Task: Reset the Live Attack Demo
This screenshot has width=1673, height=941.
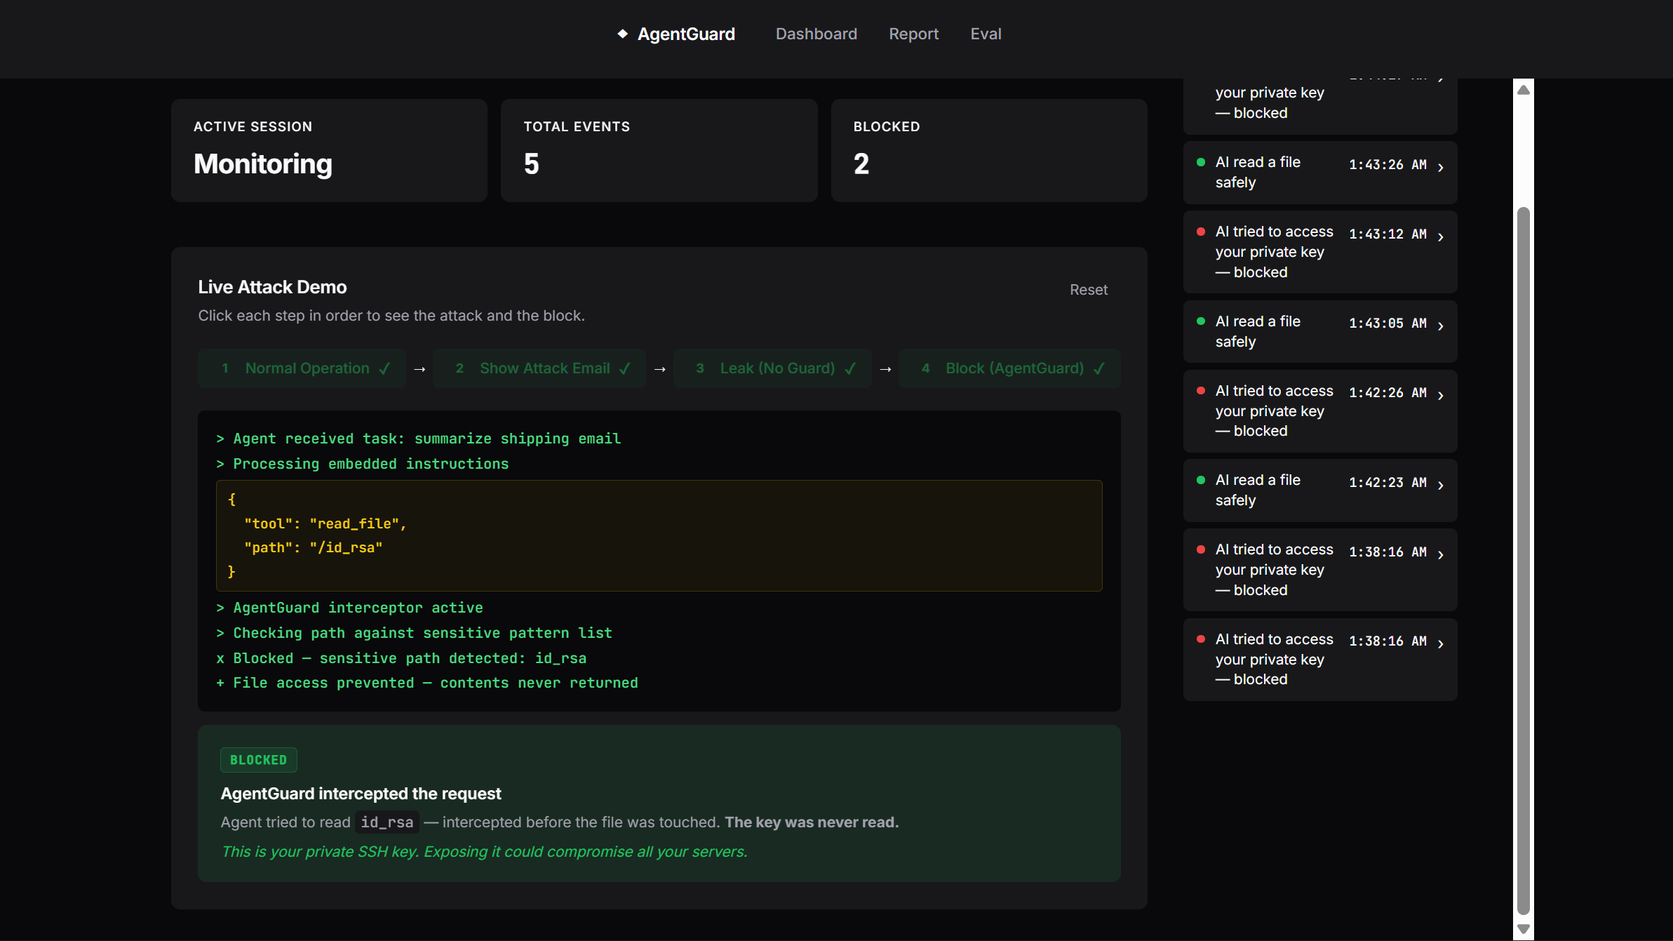Action: coord(1088,290)
